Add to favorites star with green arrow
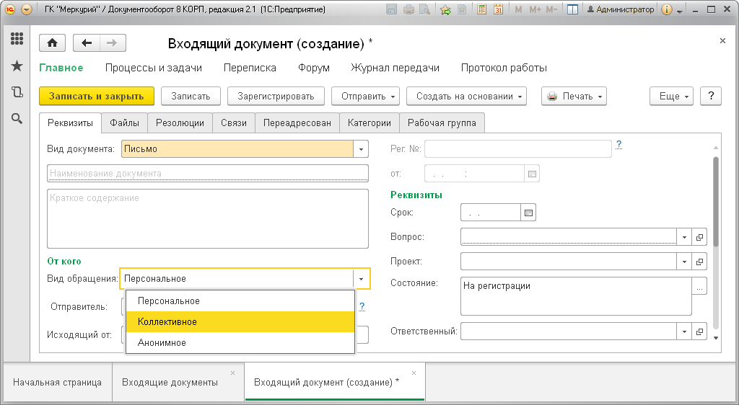This screenshot has width=739, height=405. 445,9
